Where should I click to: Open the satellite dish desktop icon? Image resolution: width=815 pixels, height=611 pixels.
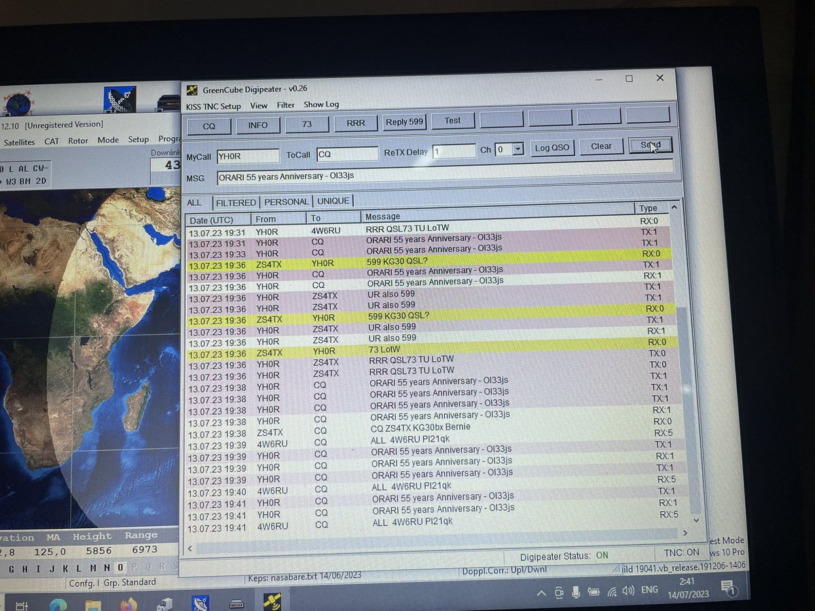click(x=120, y=100)
